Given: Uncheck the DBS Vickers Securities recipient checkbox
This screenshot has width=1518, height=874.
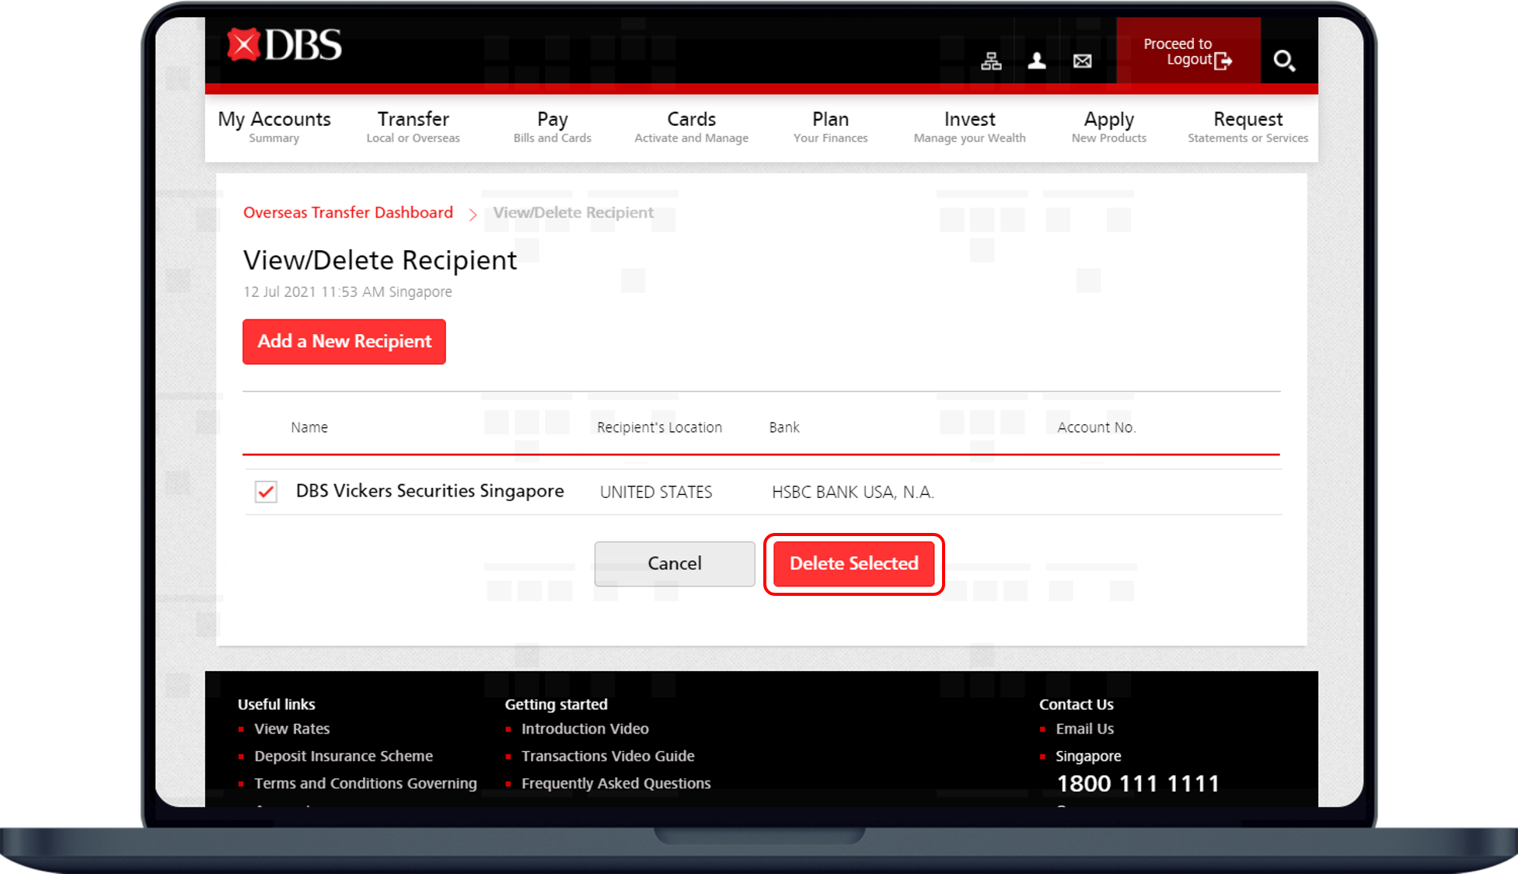Looking at the screenshot, I should (266, 492).
